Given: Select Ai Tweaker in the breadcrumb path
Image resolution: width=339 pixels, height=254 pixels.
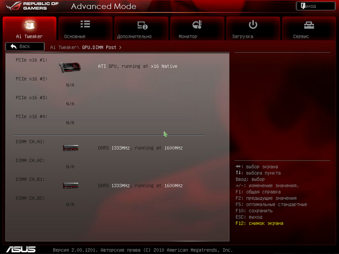Looking at the screenshot, I should coord(64,47).
